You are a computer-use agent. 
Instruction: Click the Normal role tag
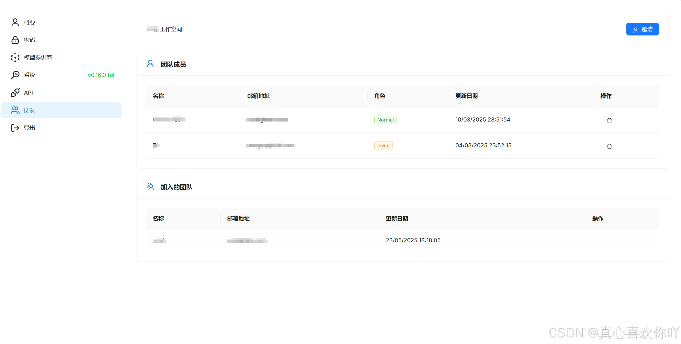(385, 120)
